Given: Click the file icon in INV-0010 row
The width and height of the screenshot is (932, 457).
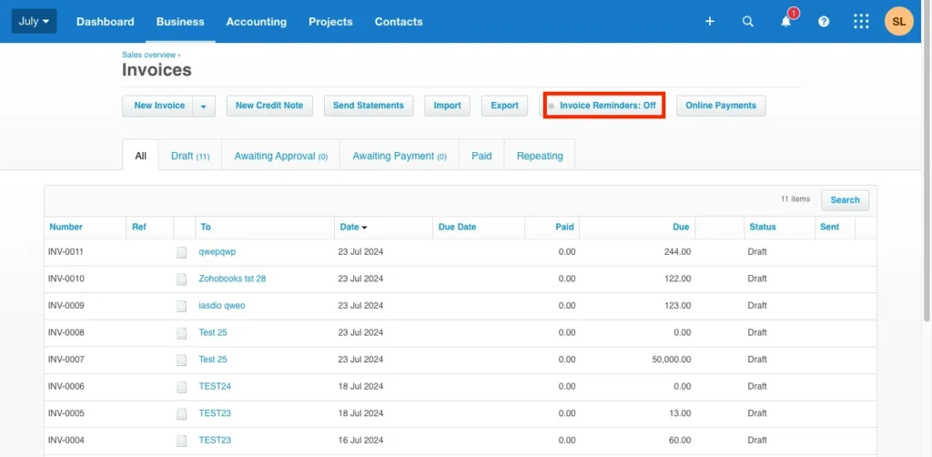Looking at the screenshot, I should pos(181,279).
